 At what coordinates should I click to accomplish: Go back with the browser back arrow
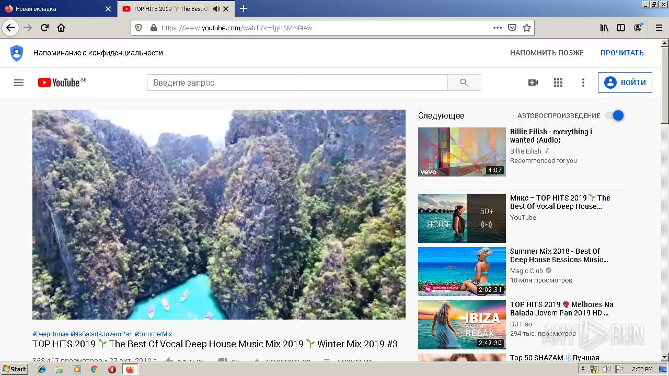10,28
